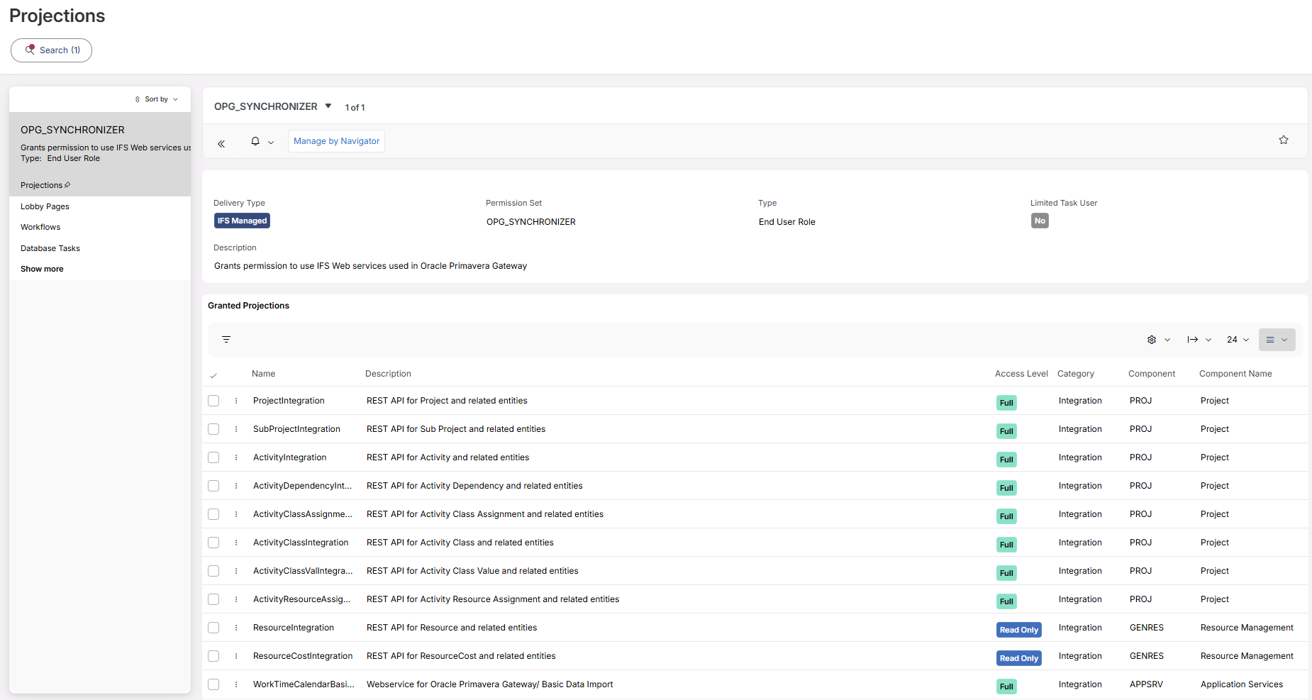Click Manage by Navigator button
The height and width of the screenshot is (700, 1312).
click(336, 141)
